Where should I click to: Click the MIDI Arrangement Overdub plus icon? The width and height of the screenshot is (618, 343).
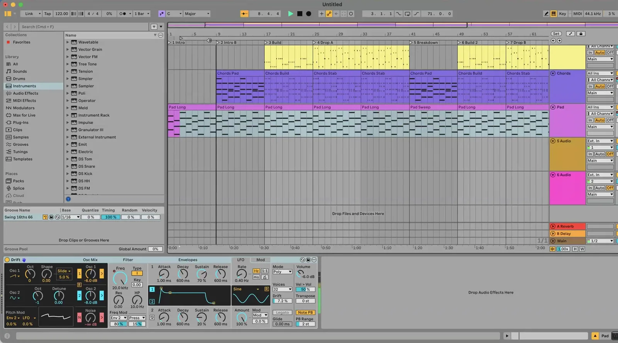pos(321,14)
